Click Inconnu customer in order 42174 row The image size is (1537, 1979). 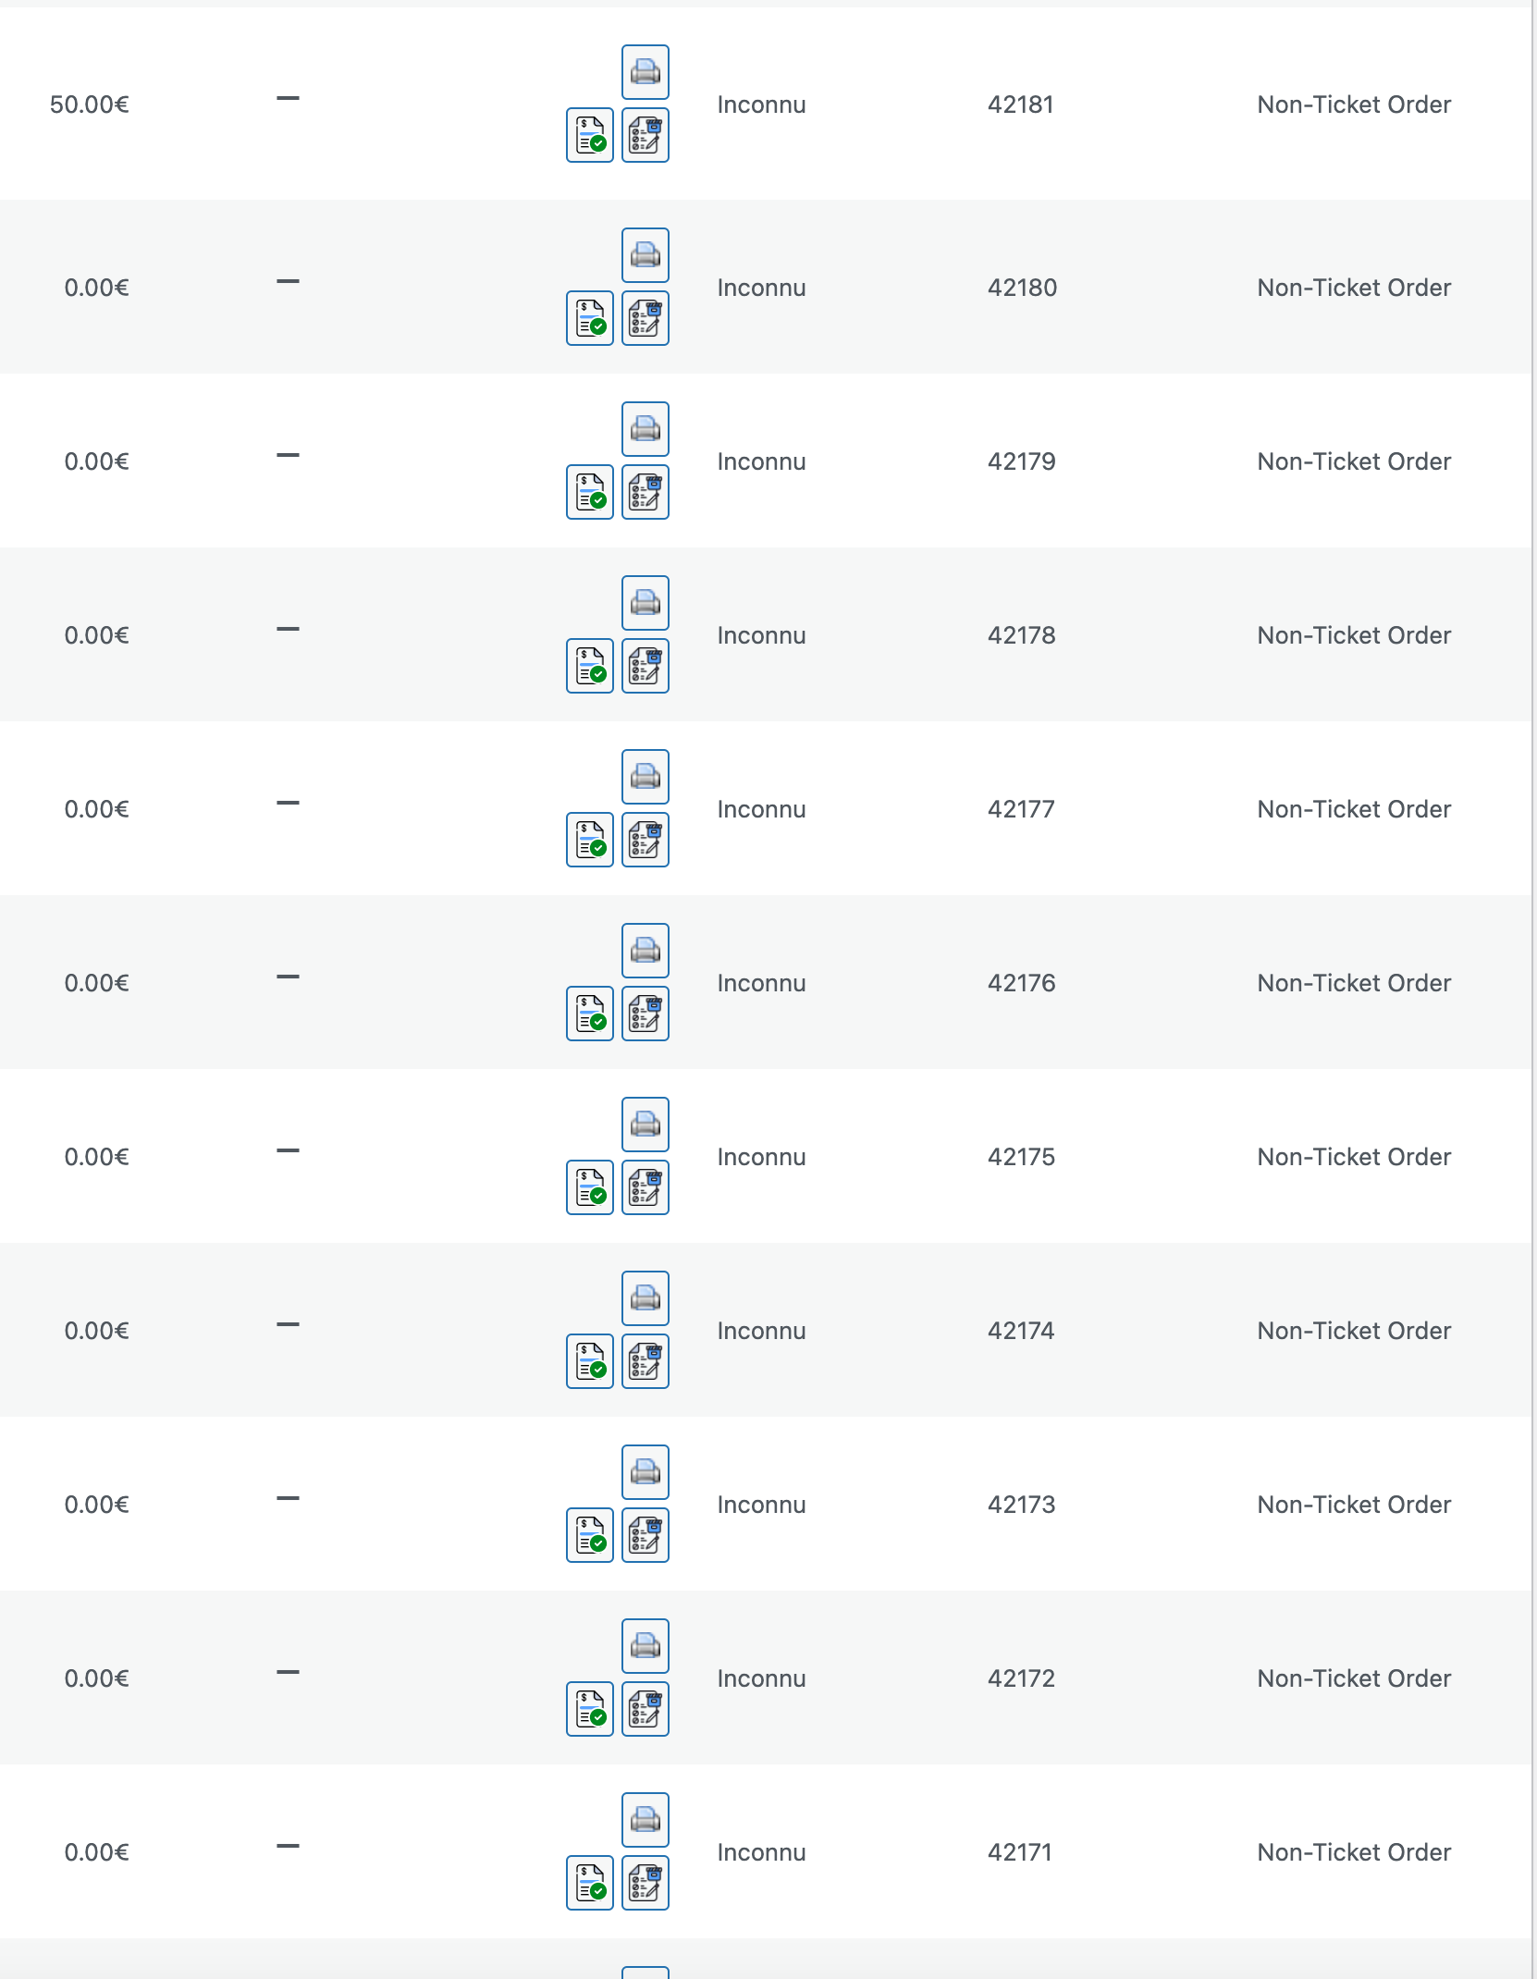click(x=761, y=1331)
